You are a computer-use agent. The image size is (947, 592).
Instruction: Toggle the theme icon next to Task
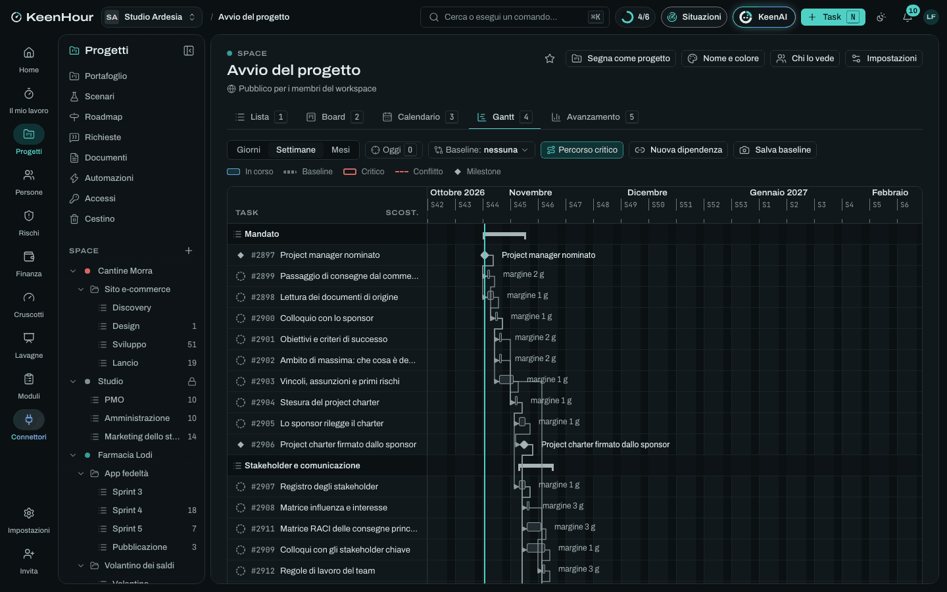(881, 17)
